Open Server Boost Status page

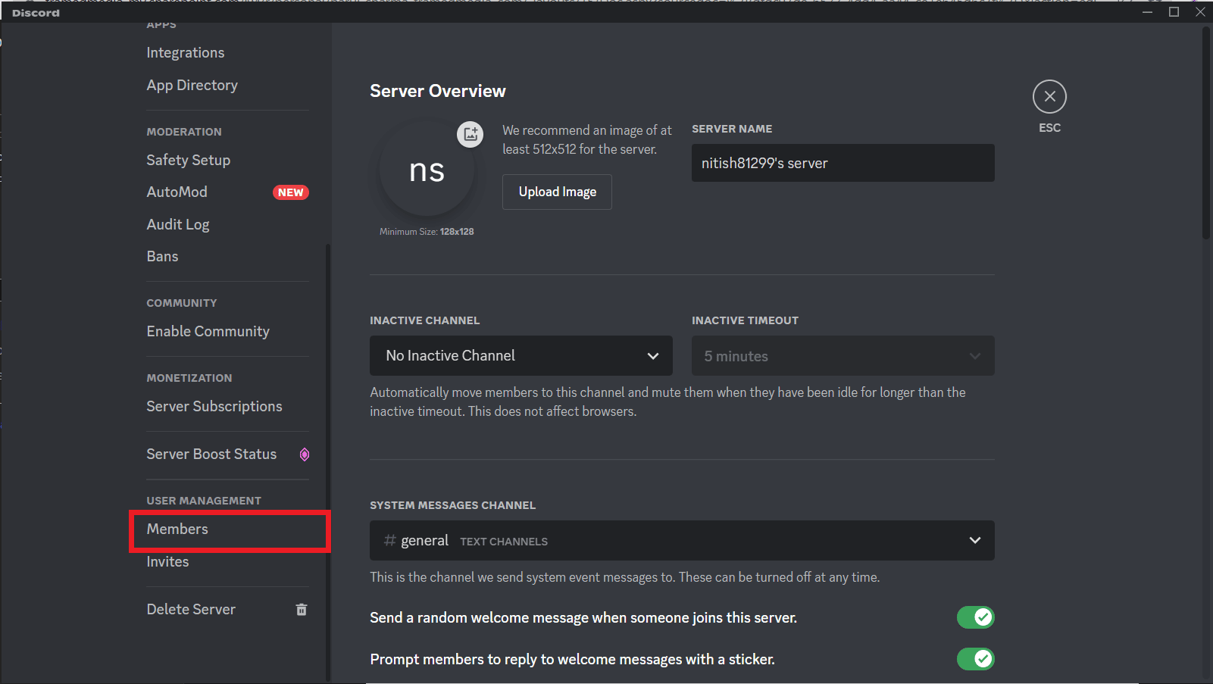tap(211, 454)
